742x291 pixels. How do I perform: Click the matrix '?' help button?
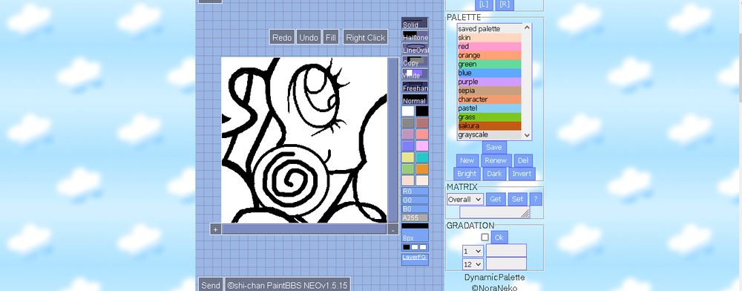536,199
